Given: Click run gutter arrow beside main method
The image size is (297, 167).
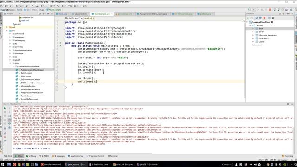Looking at the screenshot, I should pos(60,46).
